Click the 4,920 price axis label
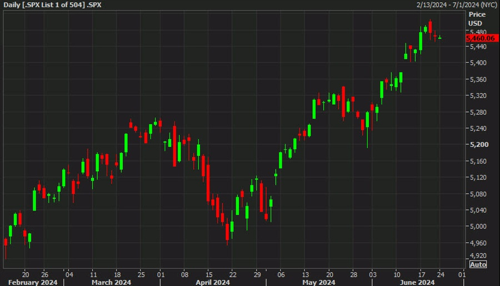This screenshot has height=286, width=500. point(478,256)
